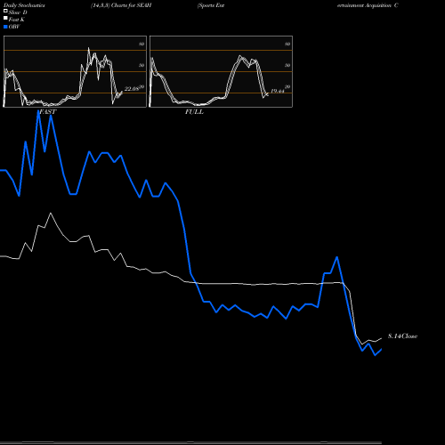
Task: Click the '(14,3,3) Charts for SEAH' heading
Action: tap(121, 5)
